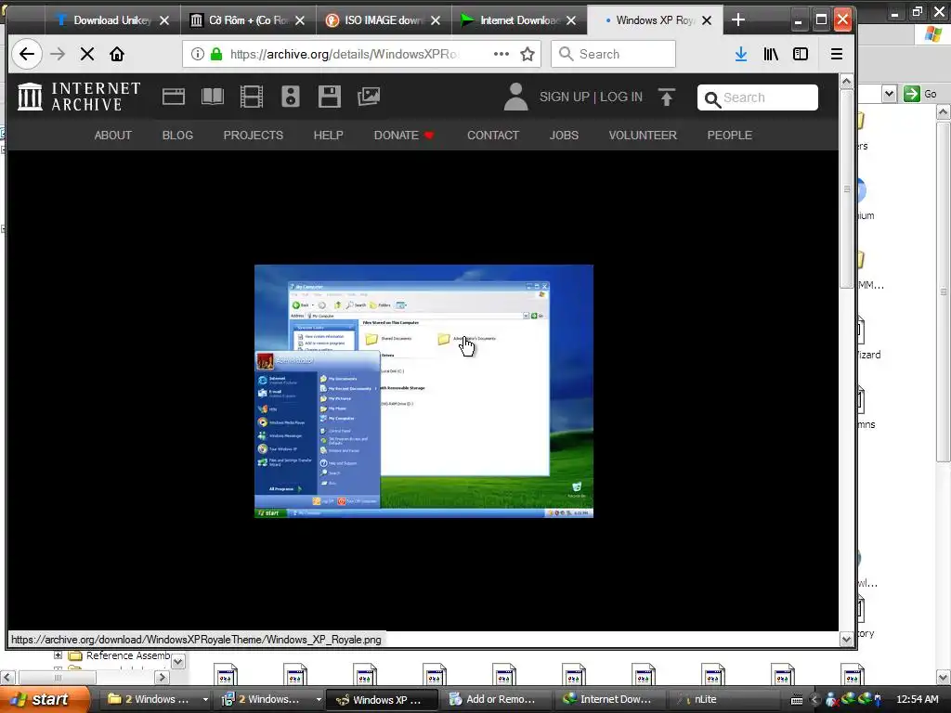Expand the '2 Windows' folder group arrow
This screenshot has height=713, width=951.
[x=205, y=699]
